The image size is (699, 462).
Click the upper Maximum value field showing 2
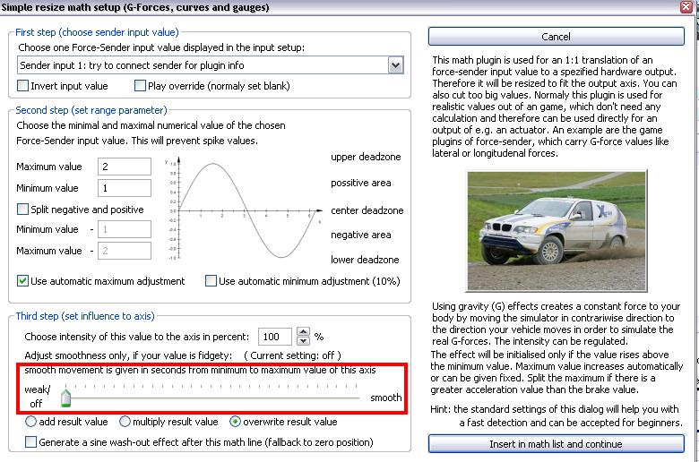(125, 167)
